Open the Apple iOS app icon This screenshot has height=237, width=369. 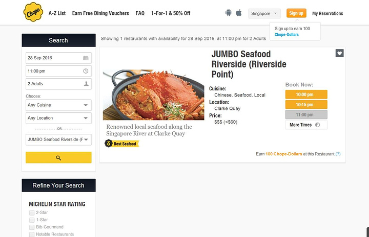coord(239,13)
